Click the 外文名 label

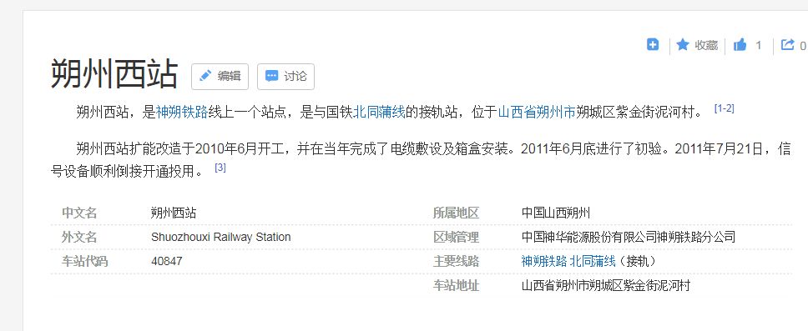tap(79, 238)
